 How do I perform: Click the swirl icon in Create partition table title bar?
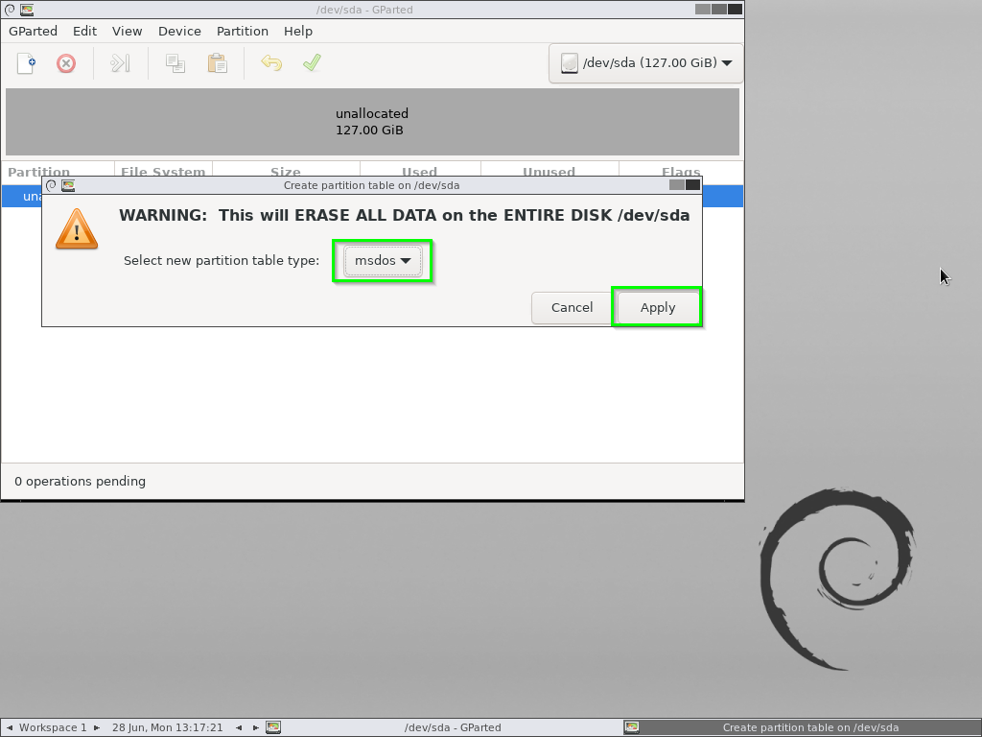point(51,185)
